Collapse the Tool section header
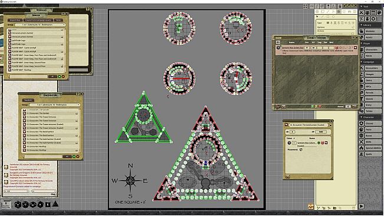Screen dimensions: 384x216 point(370,6)
